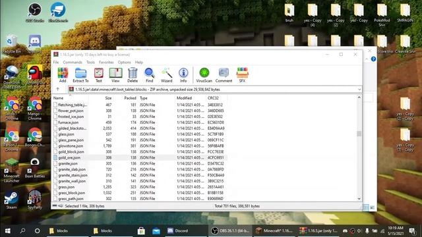Open the Blockbench desktop icon
The height and width of the screenshot is (237, 422).
tap(58, 13)
